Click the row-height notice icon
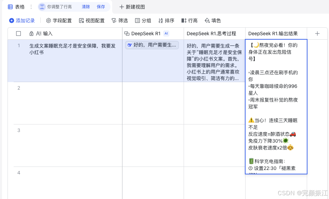The image size is (329, 199). coord(42,7)
